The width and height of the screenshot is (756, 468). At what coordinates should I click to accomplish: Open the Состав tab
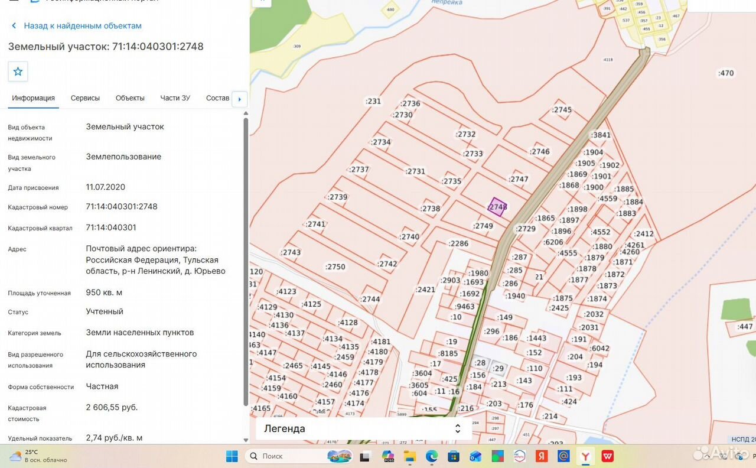217,98
